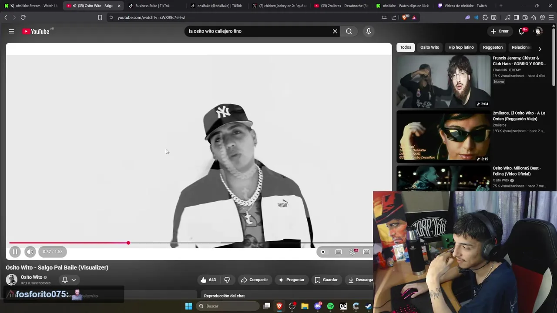557x313 pixels.
Task: Click the Preguntar button
Action: tap(292, 280)
